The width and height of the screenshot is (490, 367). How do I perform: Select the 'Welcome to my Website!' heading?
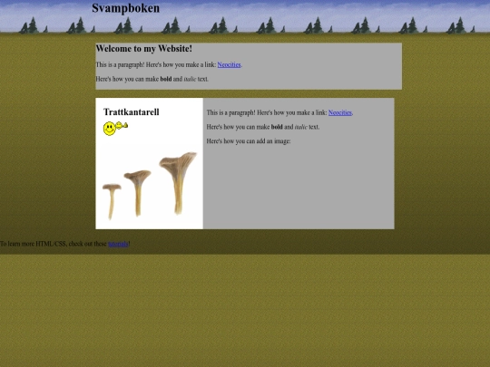click(x=143, y=49)
